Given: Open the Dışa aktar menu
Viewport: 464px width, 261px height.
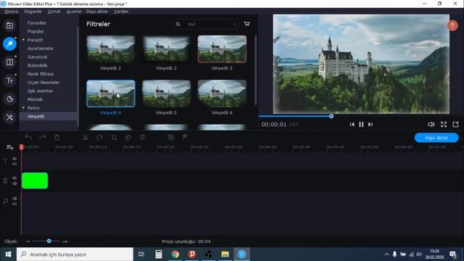Looking at the screenshot, I should pos(97,12).
